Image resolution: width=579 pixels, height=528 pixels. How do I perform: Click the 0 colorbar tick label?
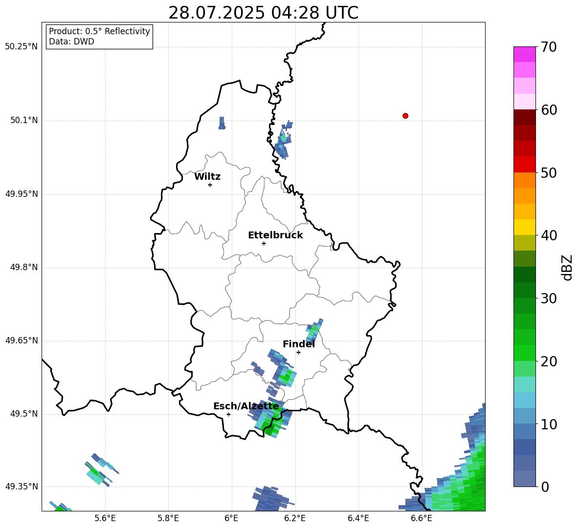(545, 487)
